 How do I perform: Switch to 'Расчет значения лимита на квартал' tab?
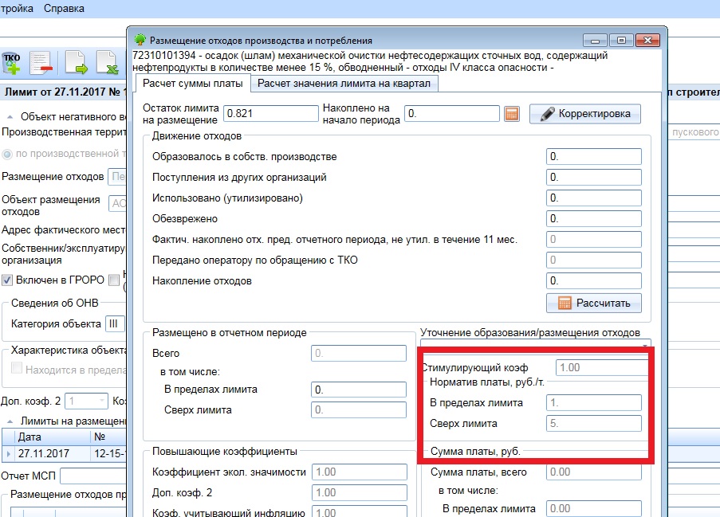click(x=344, y=84)
